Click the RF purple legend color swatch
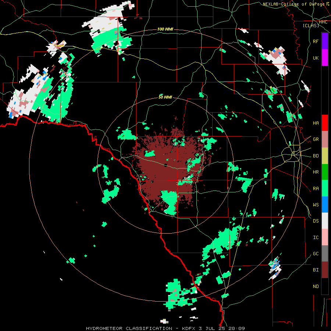331x331 pixels. [325, 41]
